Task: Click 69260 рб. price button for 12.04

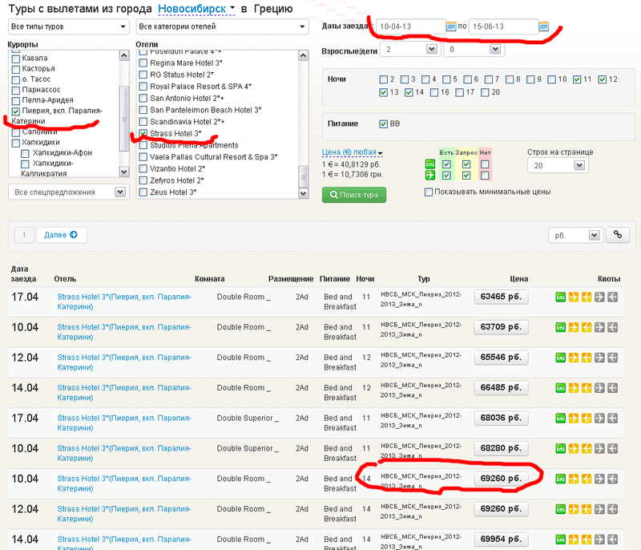Action: pos(501,508)
